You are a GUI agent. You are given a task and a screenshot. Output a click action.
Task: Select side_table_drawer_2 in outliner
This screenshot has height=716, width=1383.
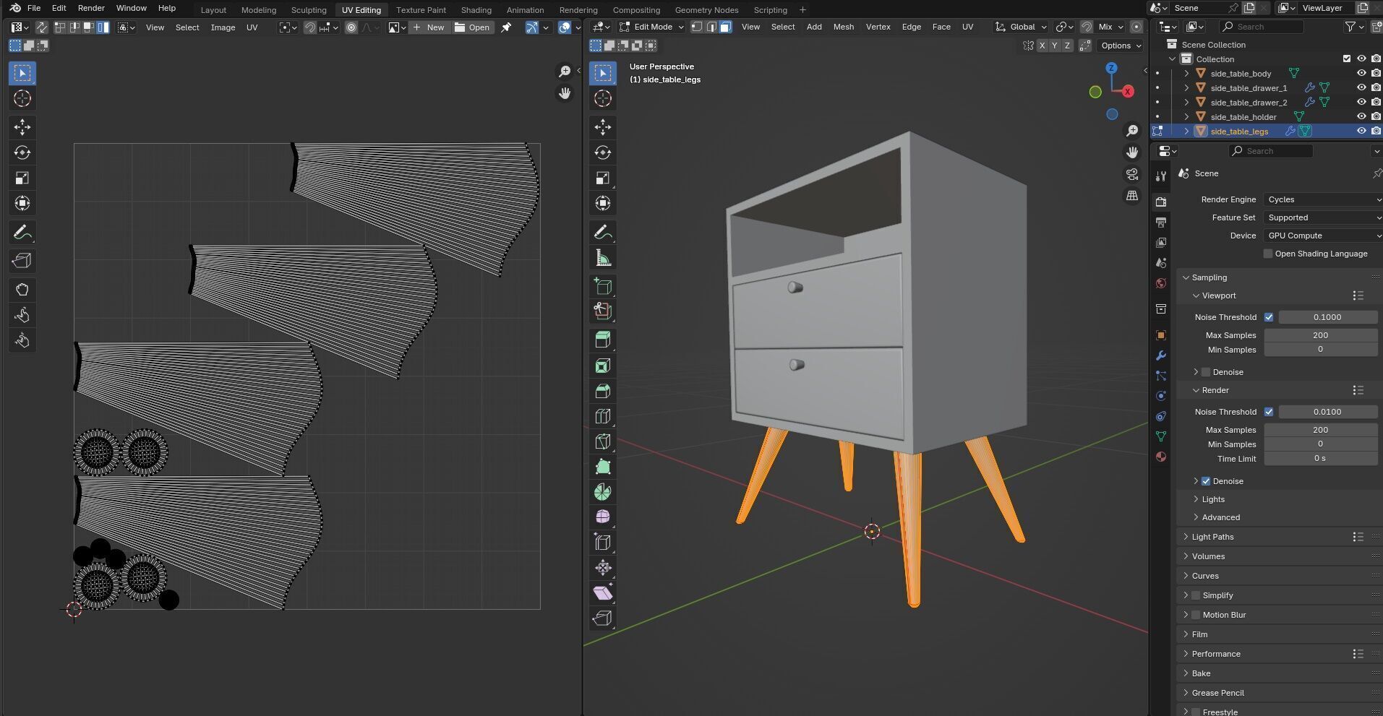pyautogui.click(x=1249, y=102)
